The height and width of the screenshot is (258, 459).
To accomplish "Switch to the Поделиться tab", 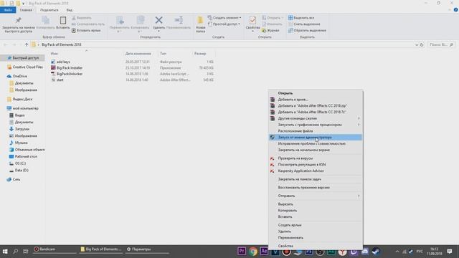I will pos(49,10).
